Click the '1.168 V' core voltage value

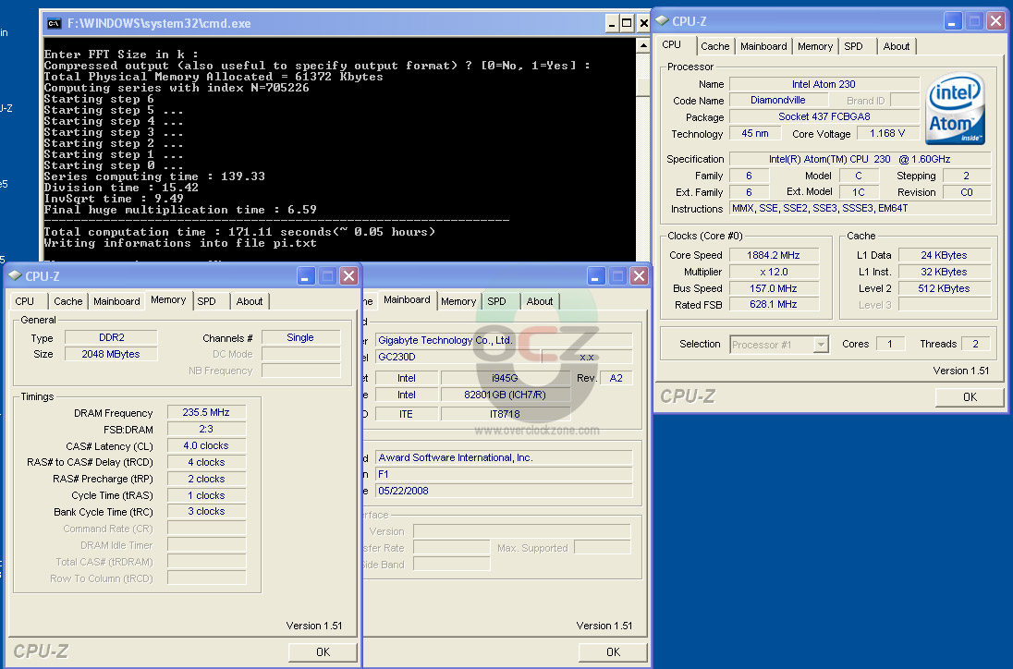[887, 134]
